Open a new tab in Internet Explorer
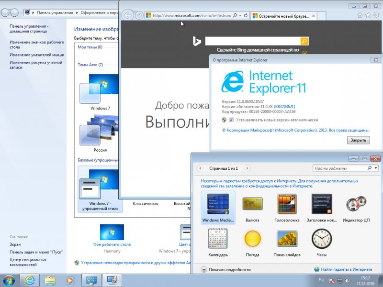The height and width of the screenshot is (287, 383). [322, 16]
